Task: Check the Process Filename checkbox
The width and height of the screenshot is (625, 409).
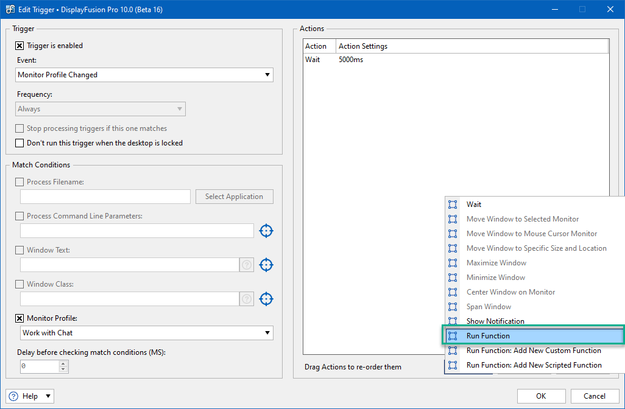Action: 19,182
